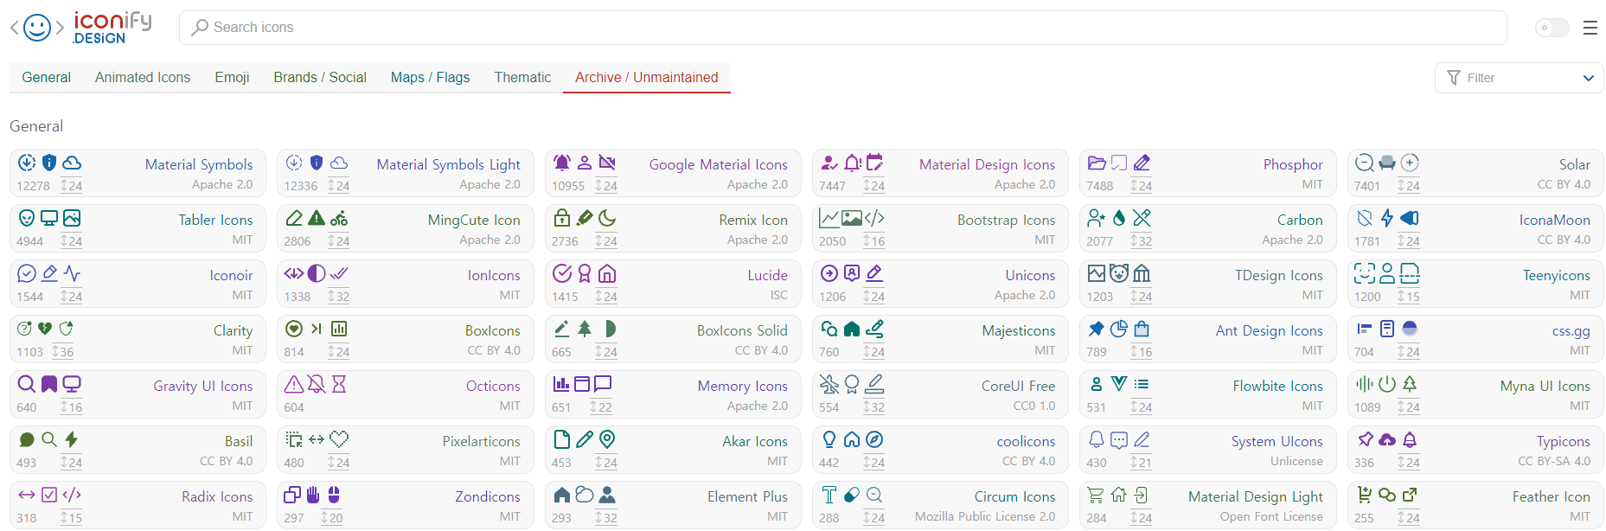Click the 'CC BY-SA 4.0' license text
Screen dimensions: 1606x531
click(x=1553, y=461)
